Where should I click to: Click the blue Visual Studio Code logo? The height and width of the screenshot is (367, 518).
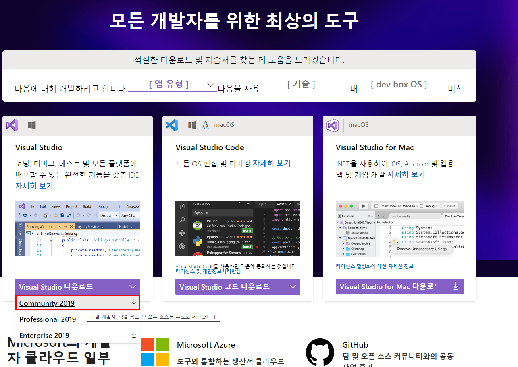(172, 125)
